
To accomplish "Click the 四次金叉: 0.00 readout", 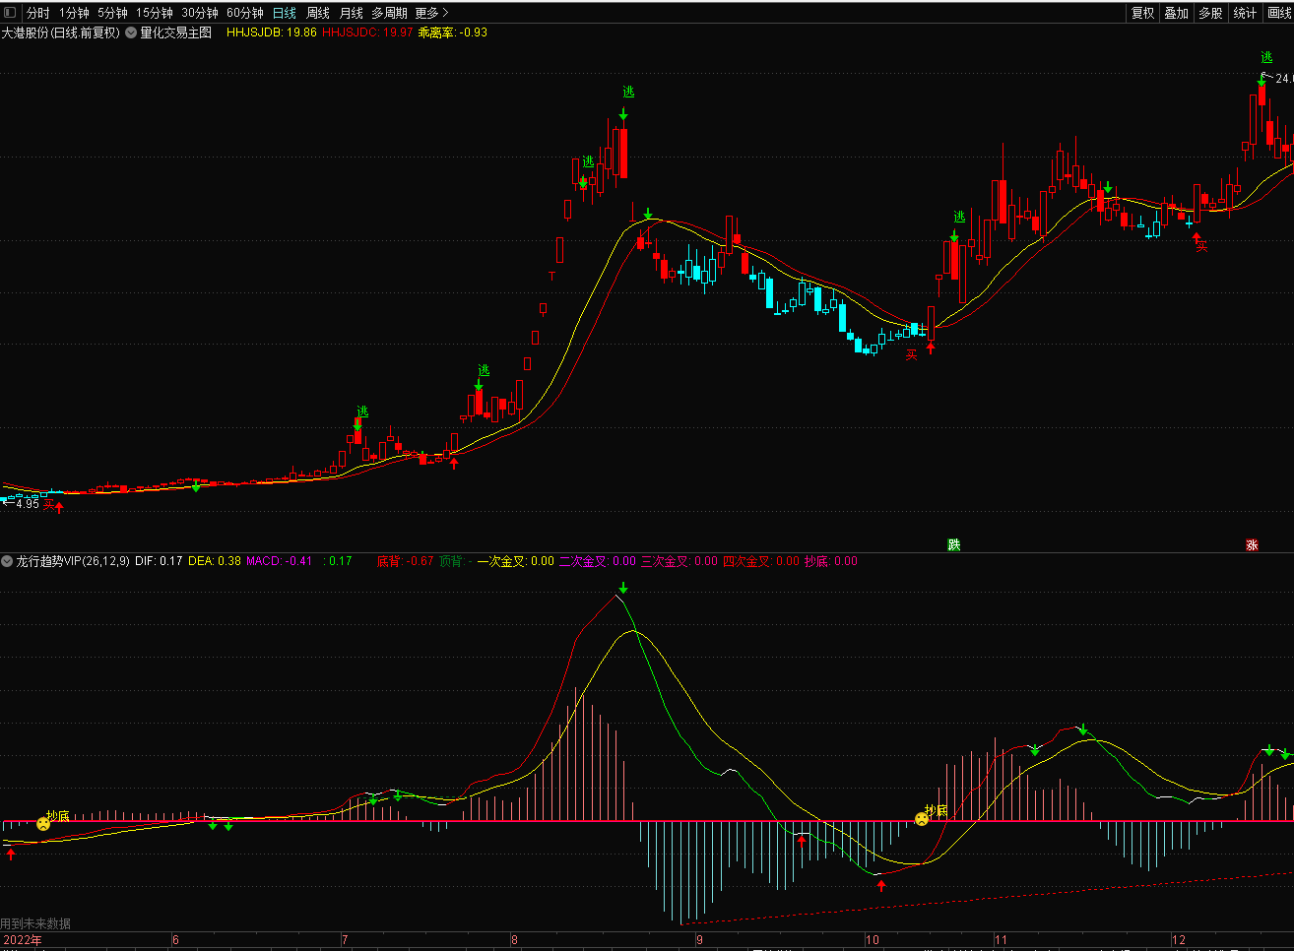I will point(761,561).
